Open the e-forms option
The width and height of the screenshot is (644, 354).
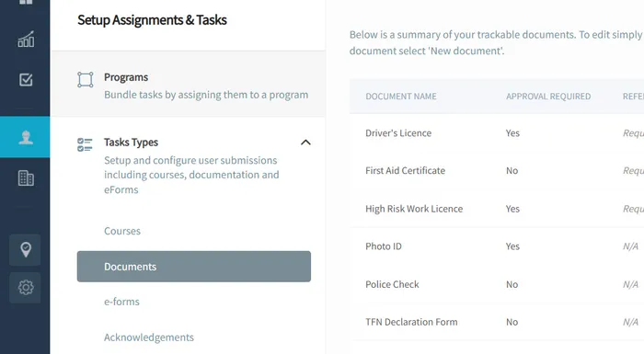tap(121, 302)
